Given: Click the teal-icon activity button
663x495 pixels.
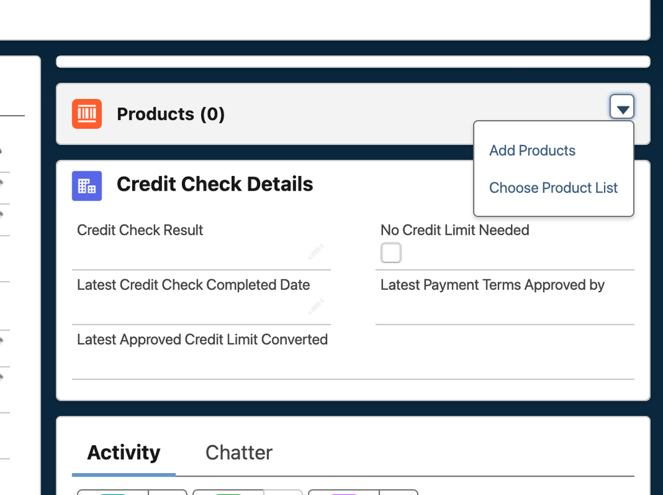Looking at the screenshot, I should tap(113, 492).
